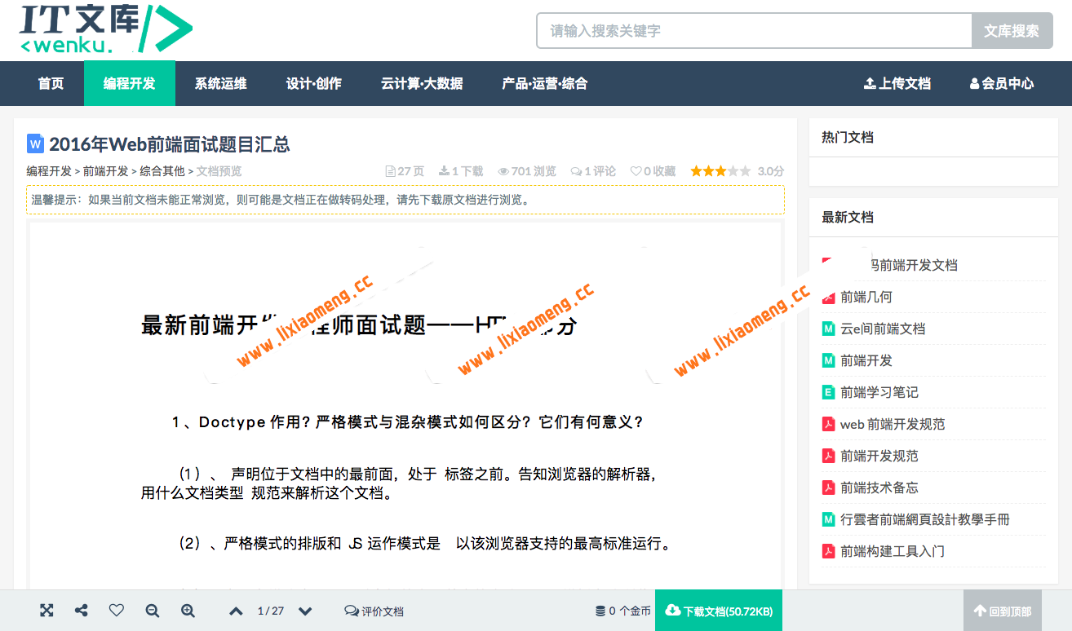Enter fullscreen document preview mode
The width and height of the screenshot is (1072, 631).
click(47, 610)
